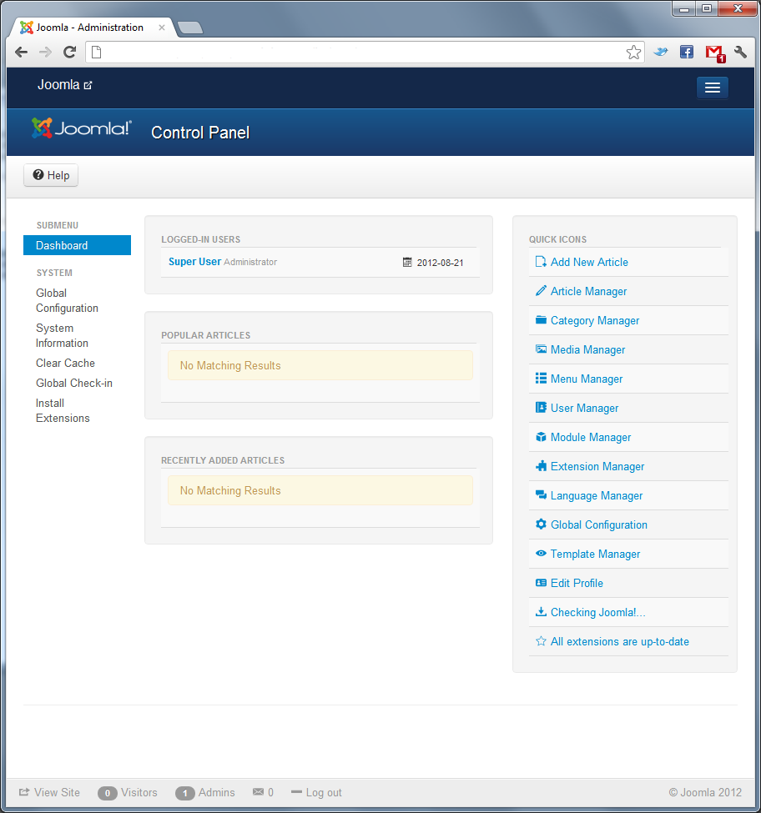Click the Facebook extension icon
761x813 pixels.
coord(686,52)
